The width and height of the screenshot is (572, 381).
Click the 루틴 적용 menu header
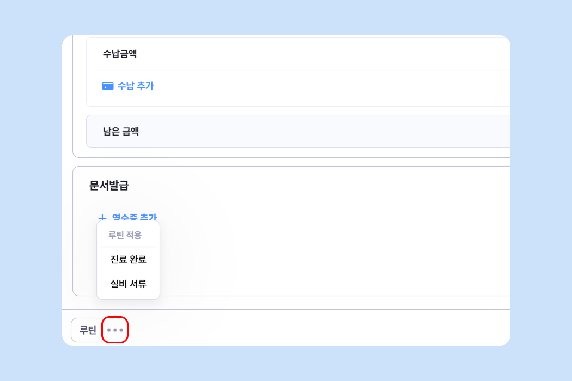[125, 235]
